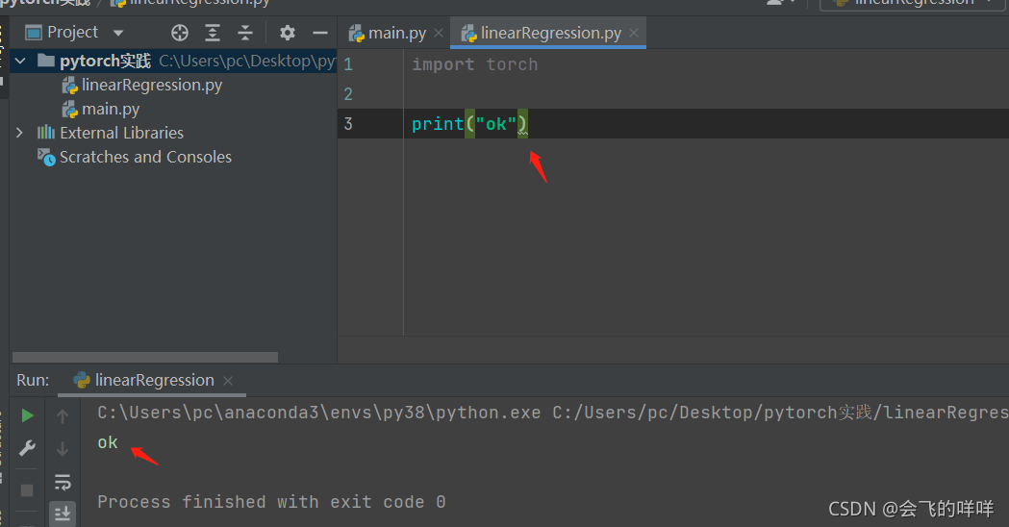Select Scratches and Consoles item
This screenshot has height=527, width=1009.
[x=135, y=157]
